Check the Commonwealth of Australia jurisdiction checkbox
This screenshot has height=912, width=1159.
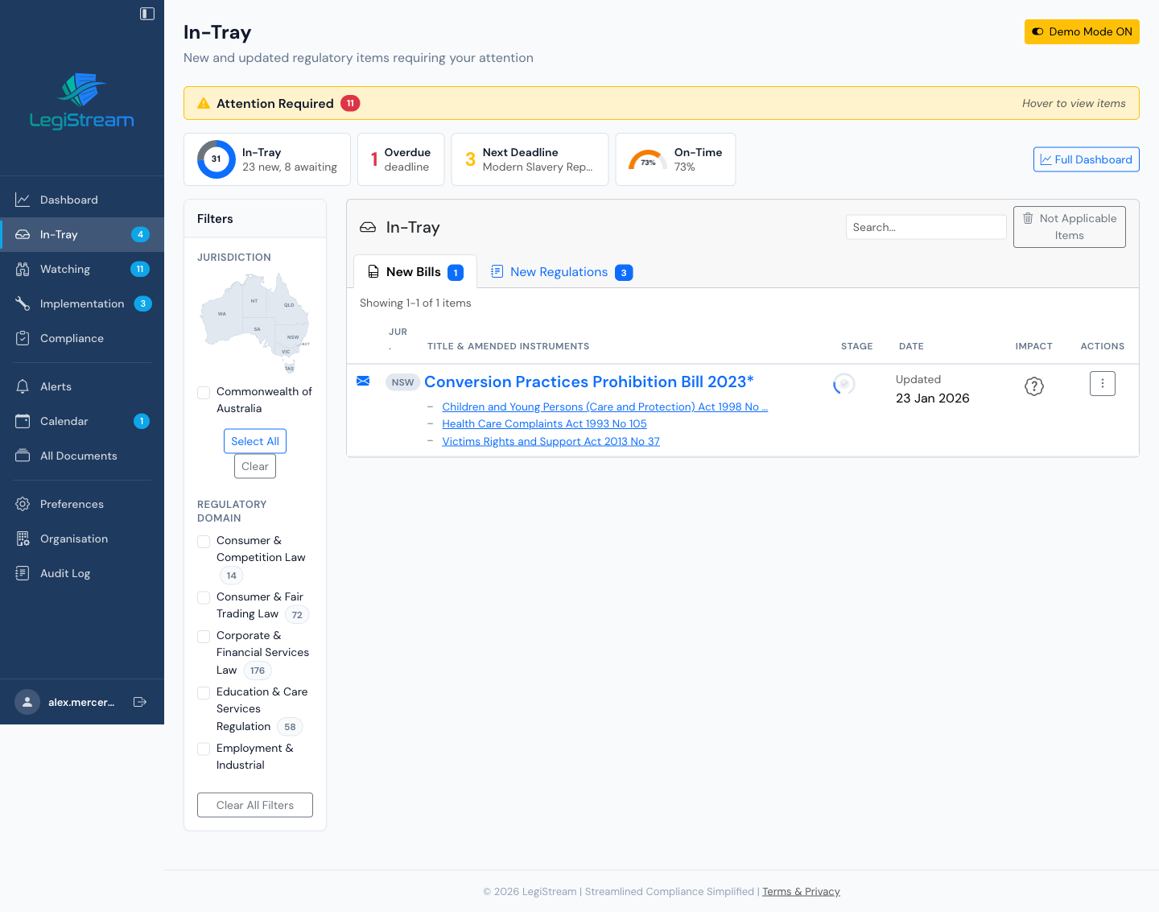pyautogui.click(x=204, y=393)
